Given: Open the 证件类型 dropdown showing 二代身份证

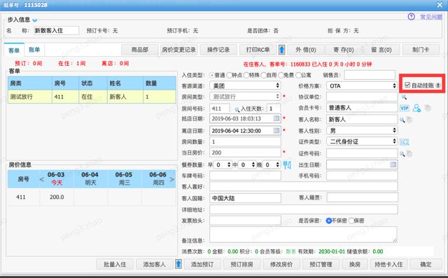Looking at the screenshot, I should coord(362,141).
